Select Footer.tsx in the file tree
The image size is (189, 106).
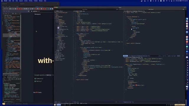[x=60, y=31]
